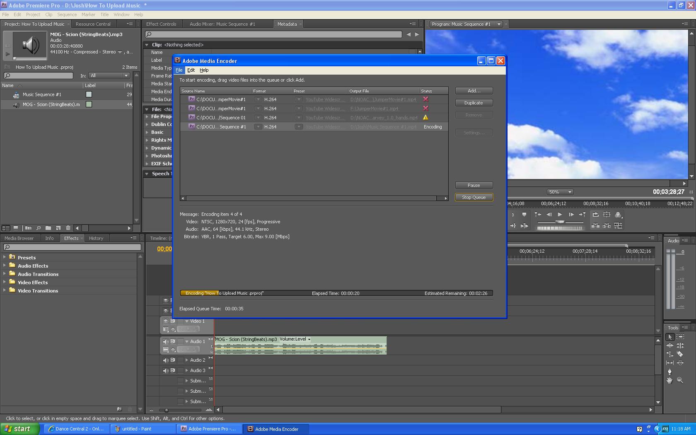Select the Zoom magnifier tool
Viewport: 696px width, 435px height.
680,380
